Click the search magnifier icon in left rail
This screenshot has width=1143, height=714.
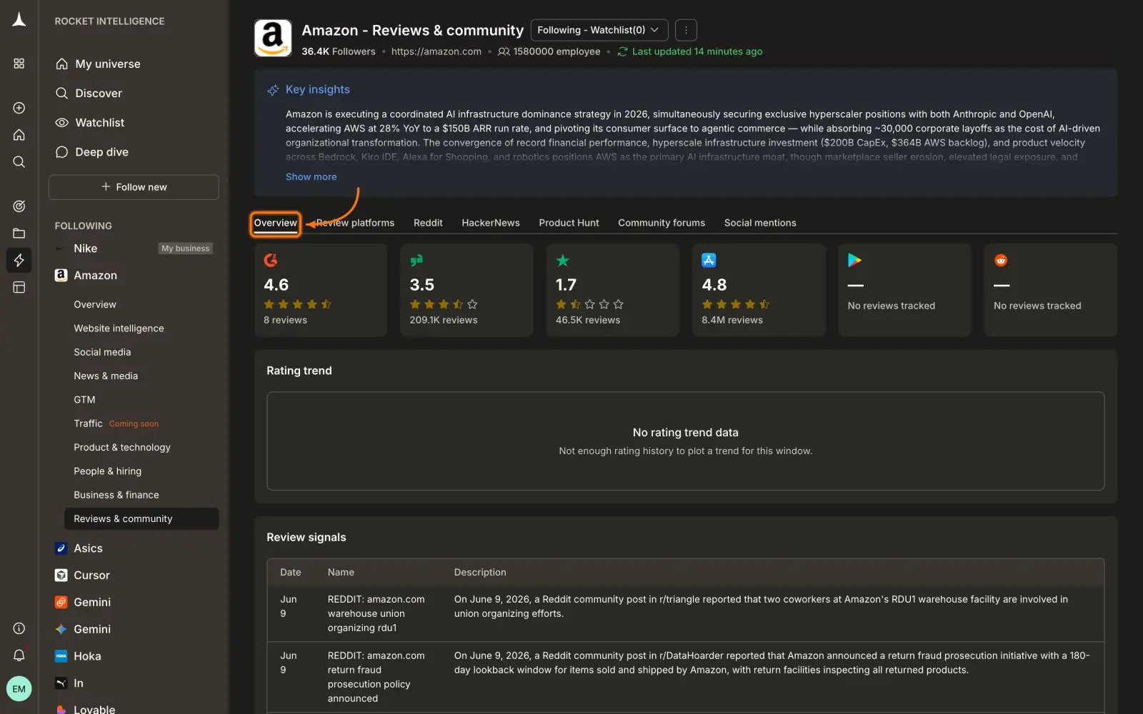pos(19,162)
